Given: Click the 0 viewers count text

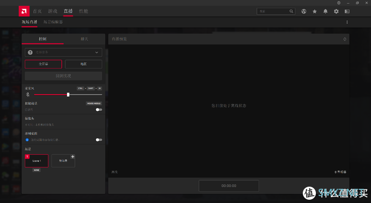Looking at the screenshot, I should tap(340, 172).
